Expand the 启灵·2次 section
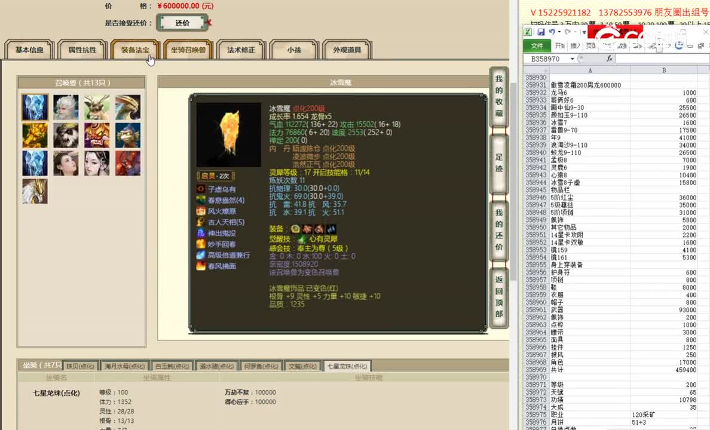 point(214,175)
